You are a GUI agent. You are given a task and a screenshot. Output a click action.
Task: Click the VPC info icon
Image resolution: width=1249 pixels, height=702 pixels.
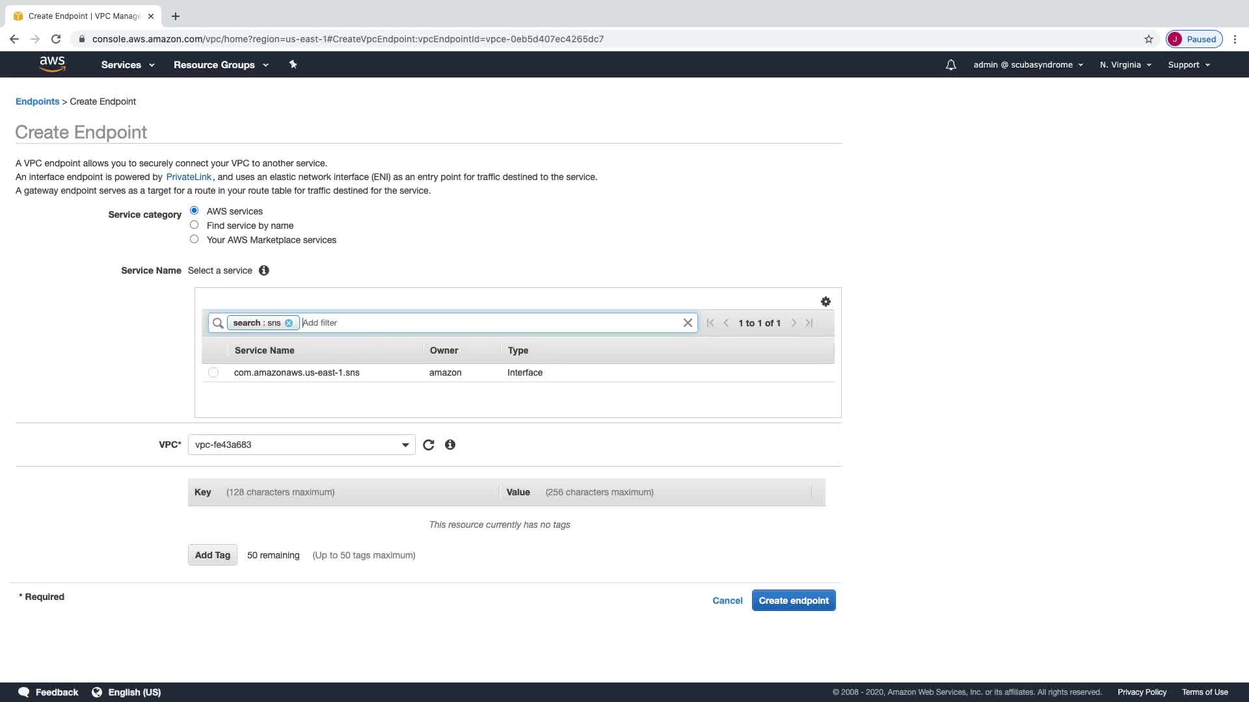point(450,445)
